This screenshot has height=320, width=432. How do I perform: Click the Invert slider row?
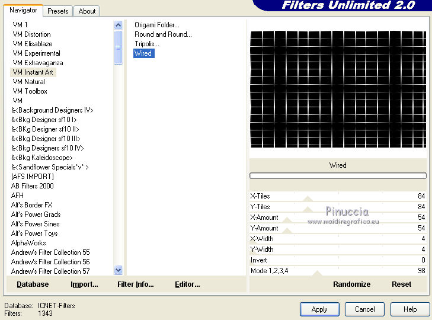338,260
